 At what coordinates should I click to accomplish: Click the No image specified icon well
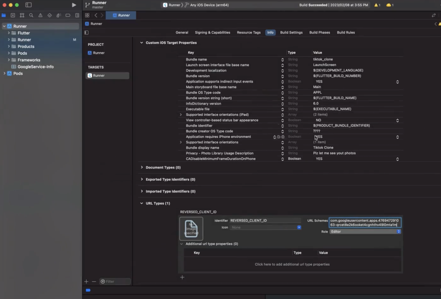click(x=191, y=228)
